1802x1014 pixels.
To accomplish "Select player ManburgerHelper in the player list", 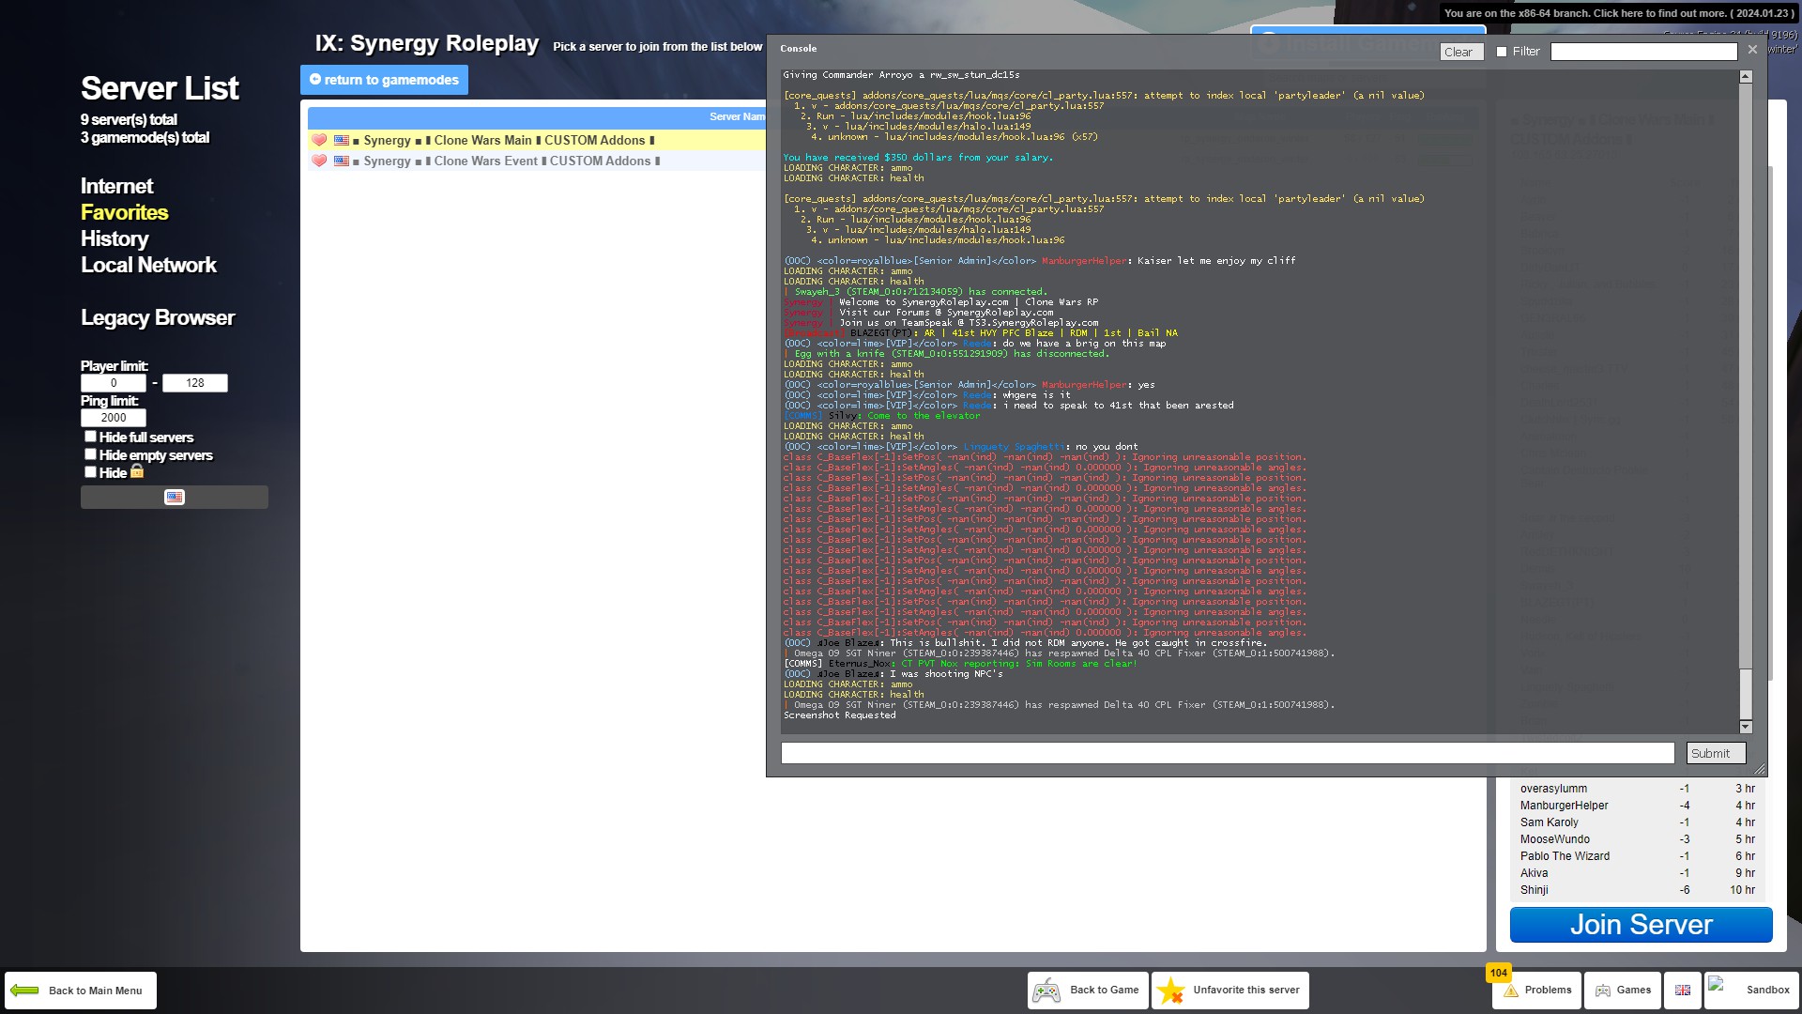I will click(1638, 806).
